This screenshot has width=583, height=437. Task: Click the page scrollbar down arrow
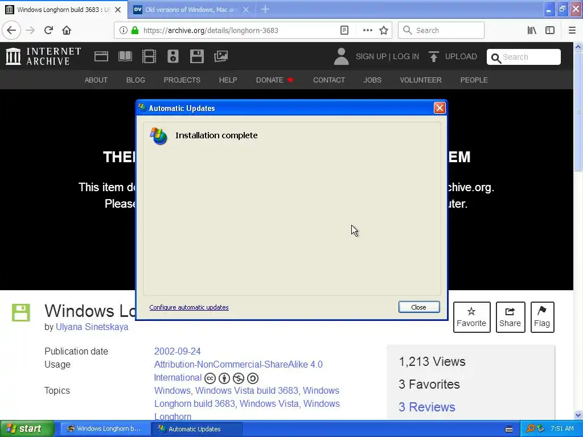click(578, 415)
